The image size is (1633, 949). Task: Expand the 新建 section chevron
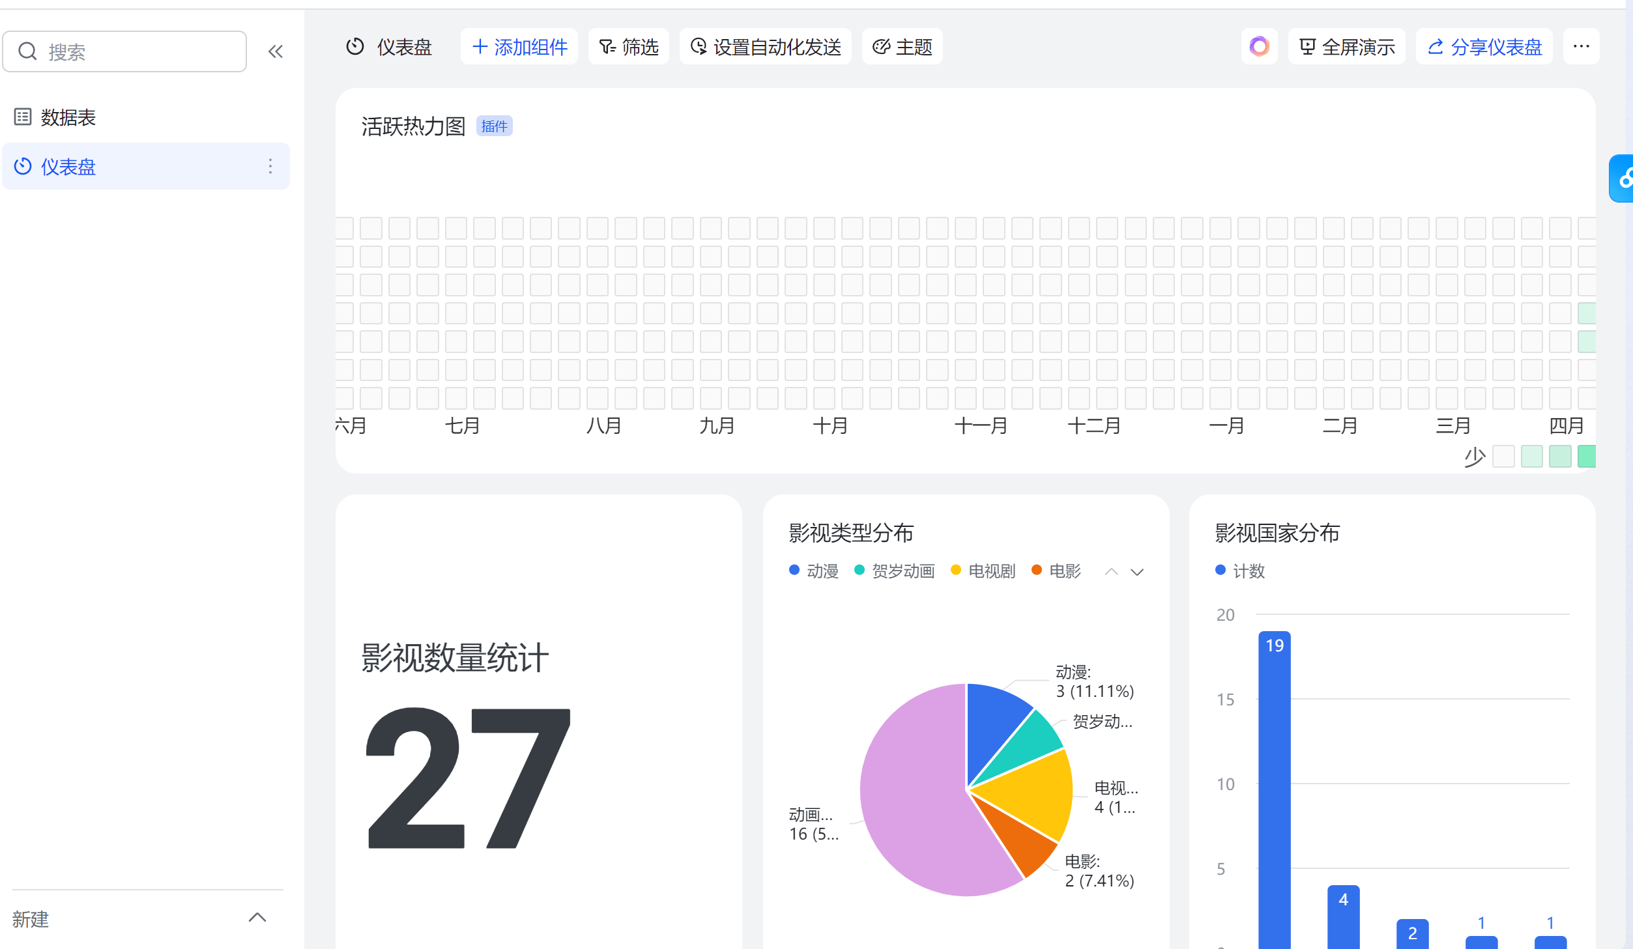pos(257,918)
